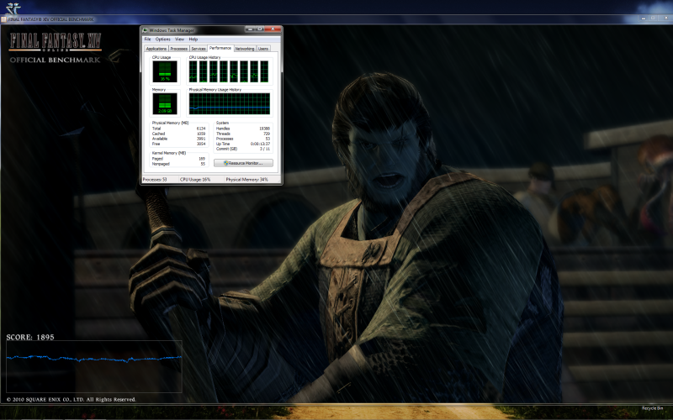This screenshot has width=673, height=420.
Task: Click the desktop shortcut icon above the benchmark window
Action: pos(13,8)
